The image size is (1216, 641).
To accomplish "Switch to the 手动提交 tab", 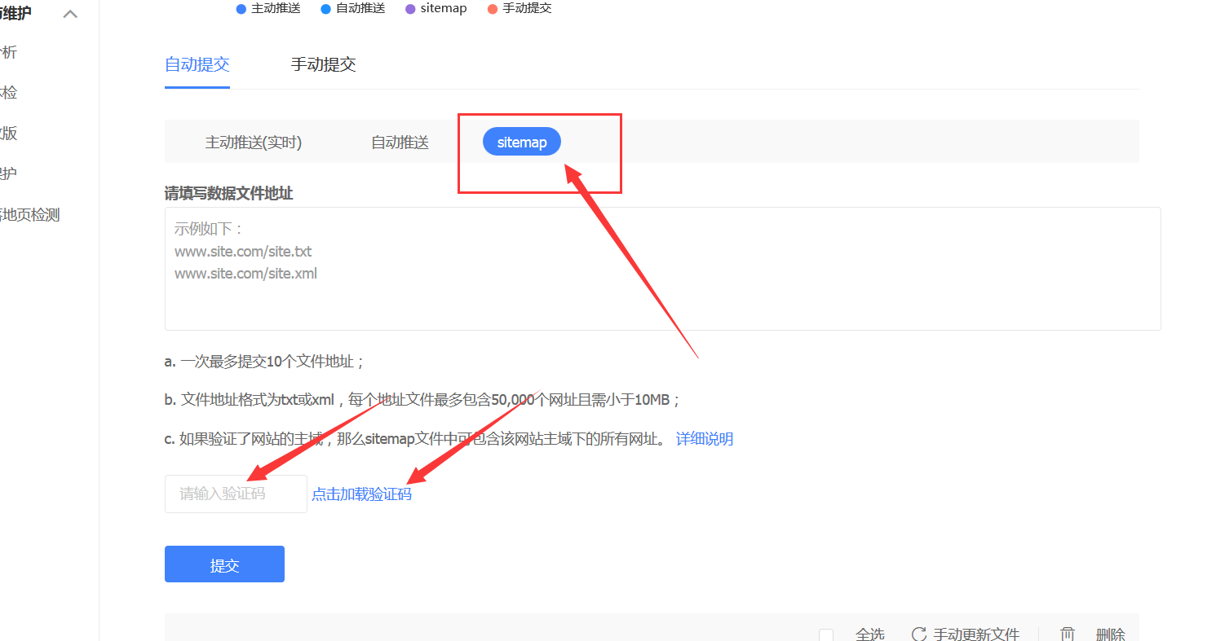I will point(323,64).
